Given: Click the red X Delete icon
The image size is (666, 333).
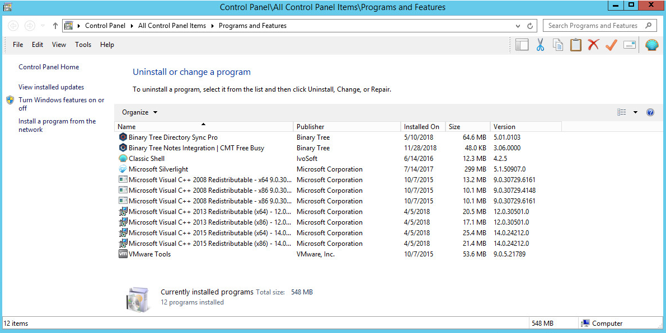Looking at the screenshot, I should click(594, 45).
